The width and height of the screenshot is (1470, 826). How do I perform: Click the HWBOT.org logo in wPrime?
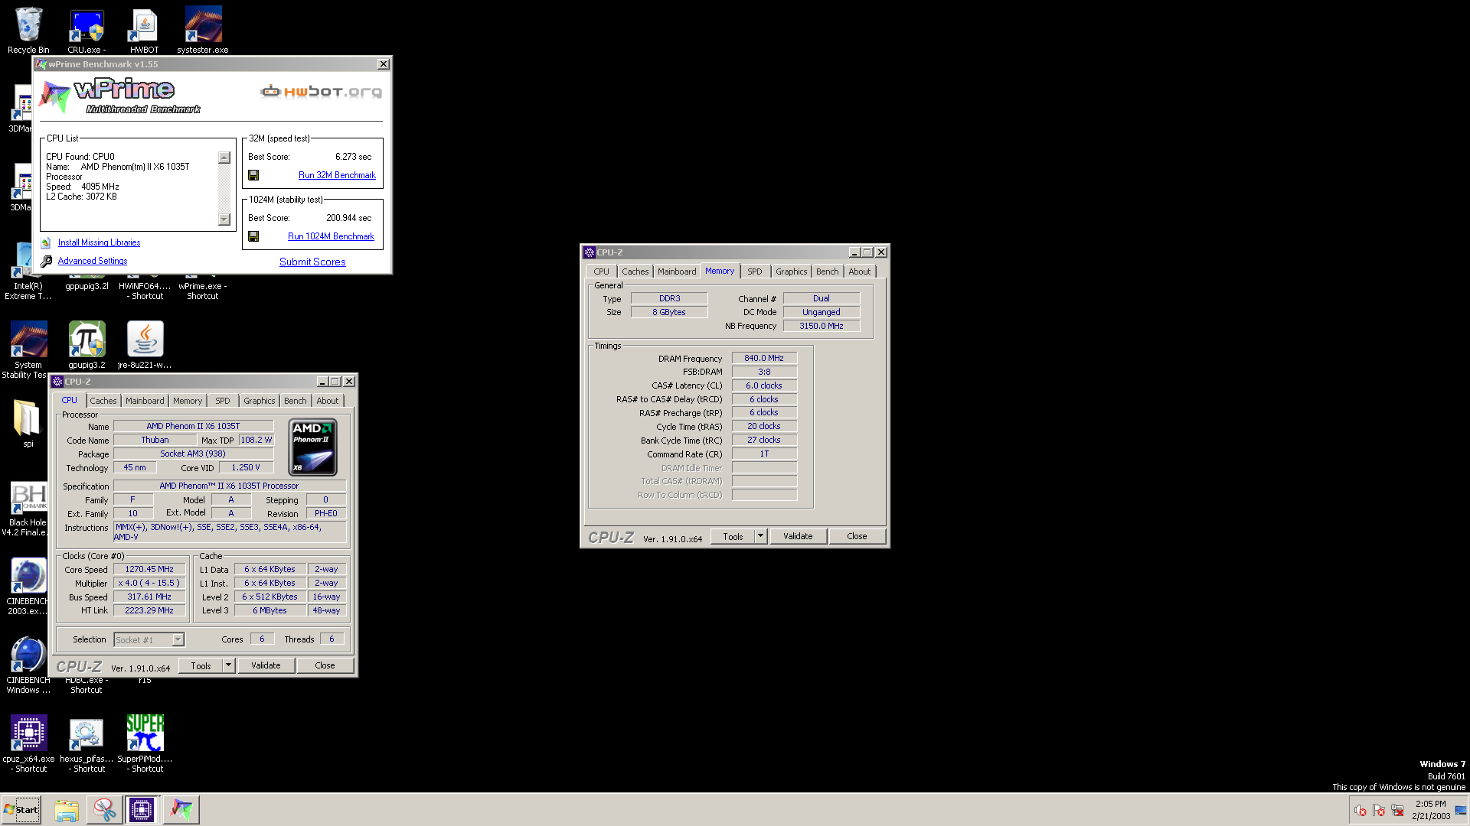[x=321, y=92]
